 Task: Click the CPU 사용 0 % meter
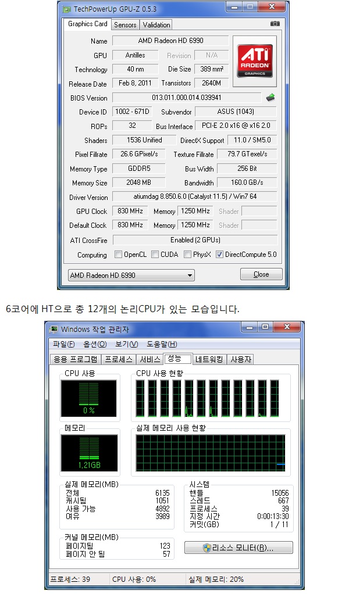88,399
